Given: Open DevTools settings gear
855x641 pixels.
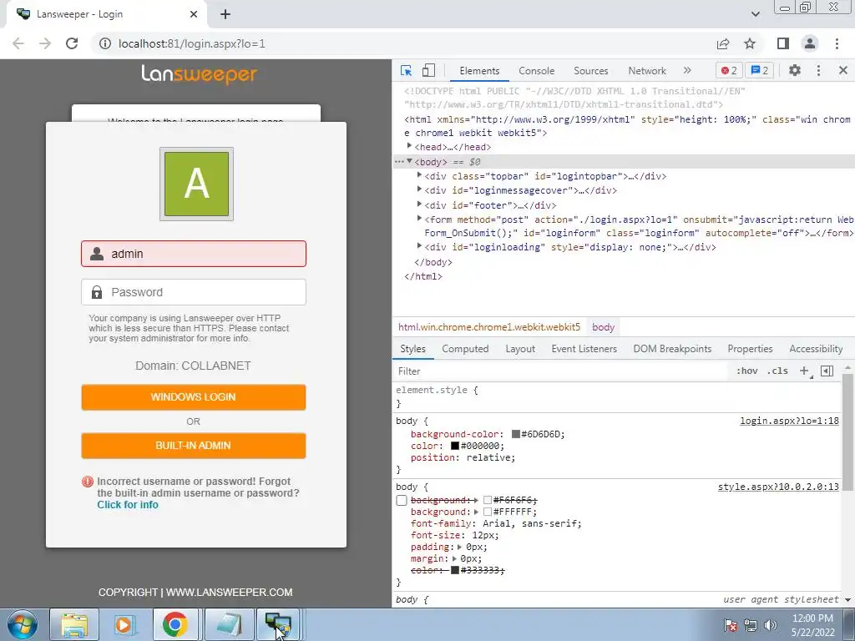Looking at the screenshot, I should tap(795, 70).
